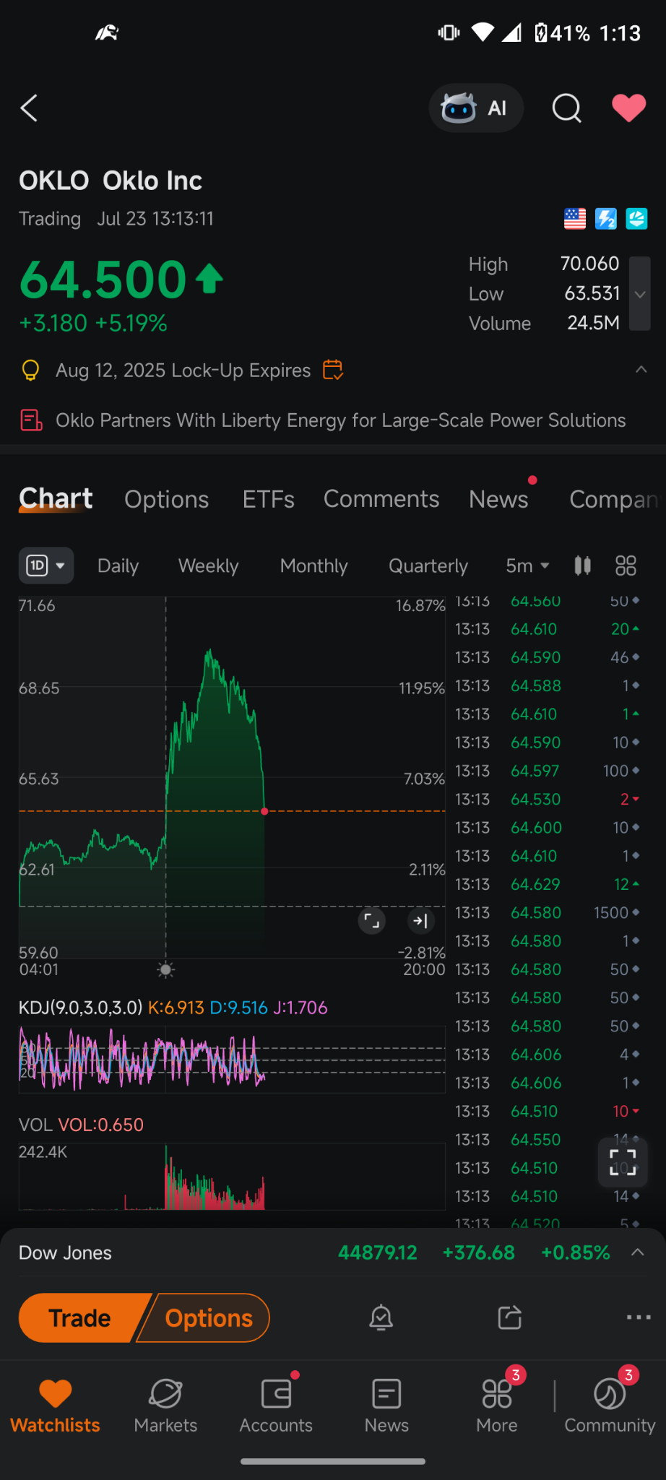This screenshot has height=1480, width=666.
Task: Open the three-dot more actions menu
Action: 639,1318
